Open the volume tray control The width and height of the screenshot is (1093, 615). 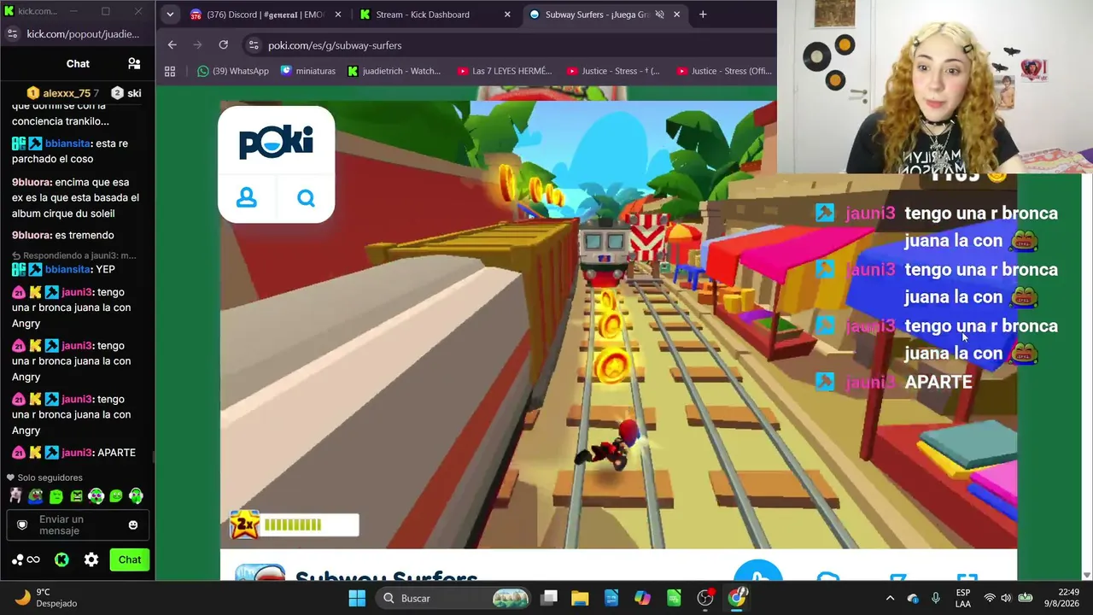tap(1006, 598)
